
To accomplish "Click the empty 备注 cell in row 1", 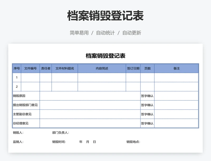I will click(x=176, y=77).
